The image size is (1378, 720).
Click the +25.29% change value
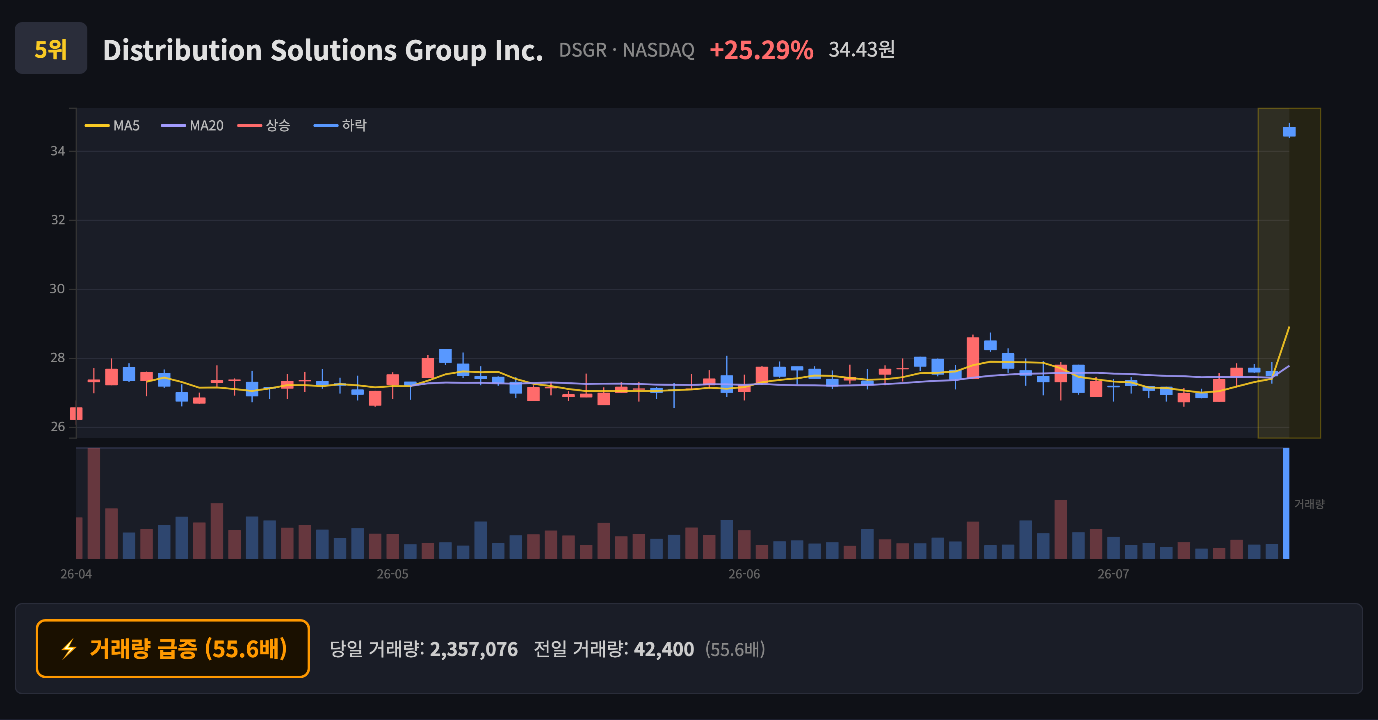click(761, 50)
